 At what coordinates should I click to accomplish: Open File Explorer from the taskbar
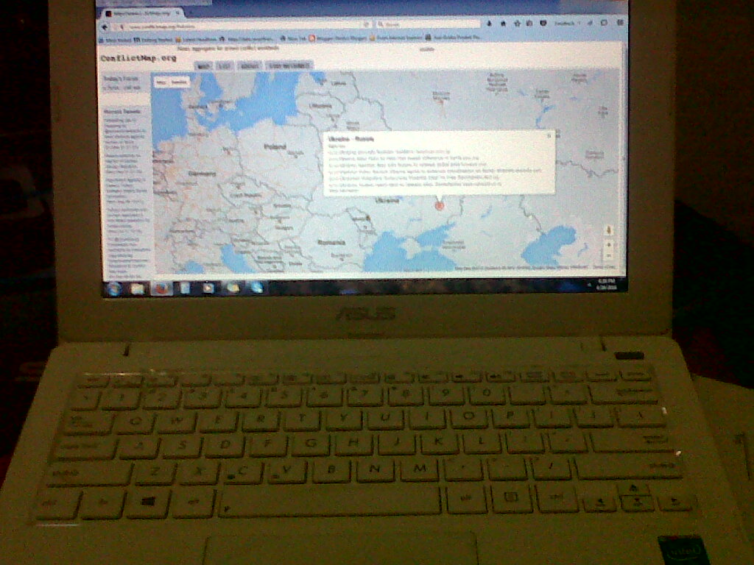[x=138, y=288]
